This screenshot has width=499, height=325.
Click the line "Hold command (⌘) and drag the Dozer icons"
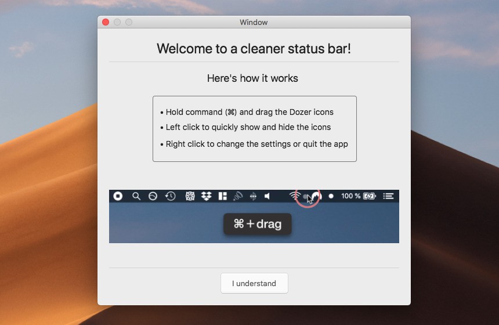coord(249,112)
